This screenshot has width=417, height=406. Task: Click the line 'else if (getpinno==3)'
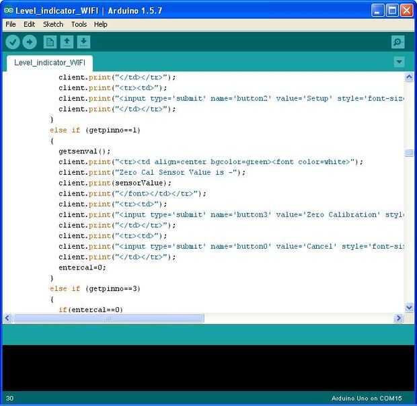point(95,288)
